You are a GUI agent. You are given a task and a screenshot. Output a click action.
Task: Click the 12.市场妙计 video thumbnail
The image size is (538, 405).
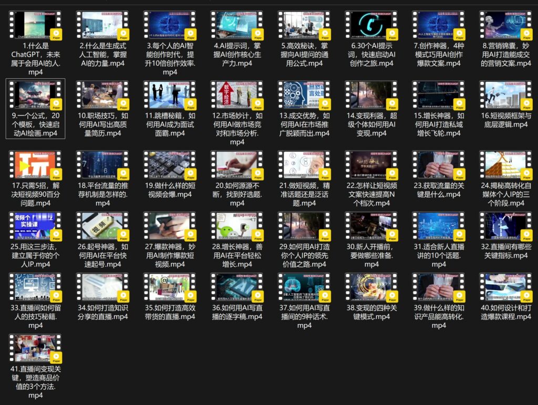(237, 95)
